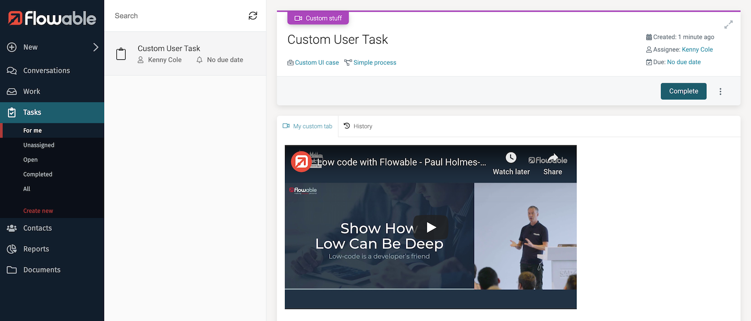The width and height of the screenshot is (751, 321).
Task: Show Unassigned tasks filter
Action: click(39, 145)
